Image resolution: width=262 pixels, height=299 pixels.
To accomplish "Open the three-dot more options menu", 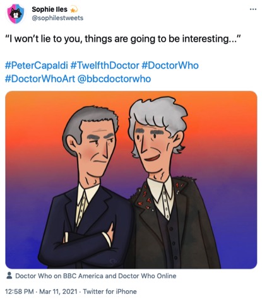I will pyautogui.click(x=253, y=9).
